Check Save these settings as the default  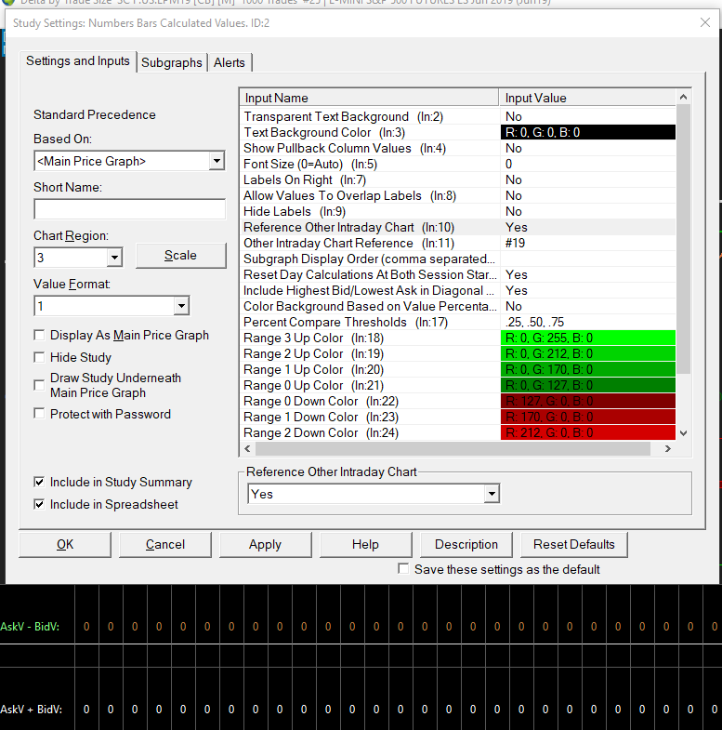pos(403,569)
